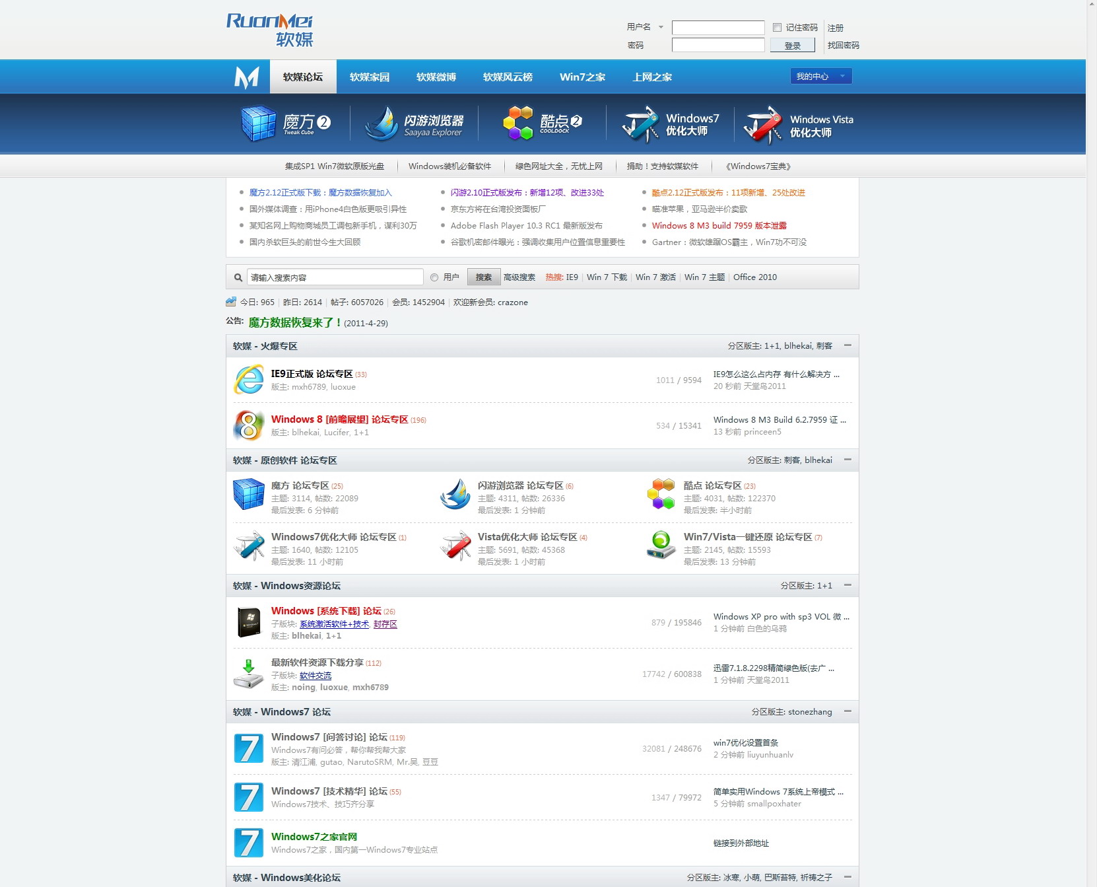The width and height of the screenshot is (1097, 887).
Task: Open the 我的中心 dropdown
Action: tap(821, 76)
